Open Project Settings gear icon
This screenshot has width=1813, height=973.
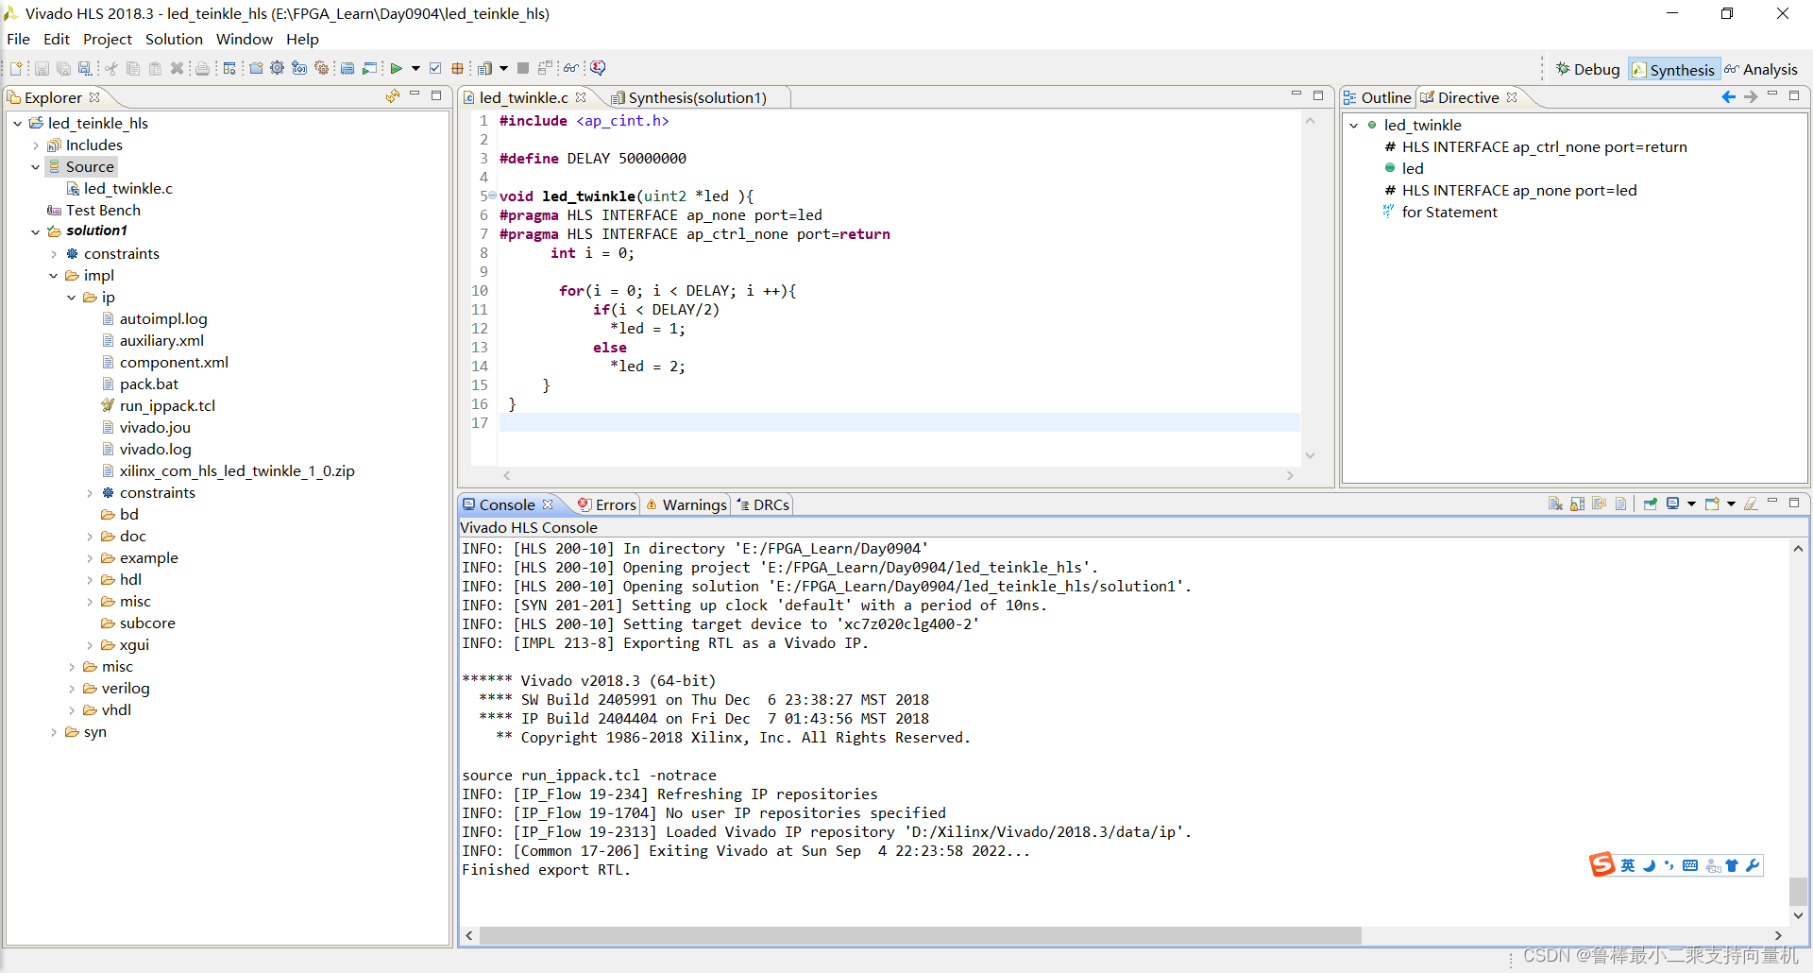277,68
